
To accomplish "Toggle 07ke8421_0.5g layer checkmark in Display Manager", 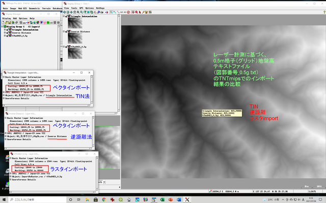I will (8, 36).
